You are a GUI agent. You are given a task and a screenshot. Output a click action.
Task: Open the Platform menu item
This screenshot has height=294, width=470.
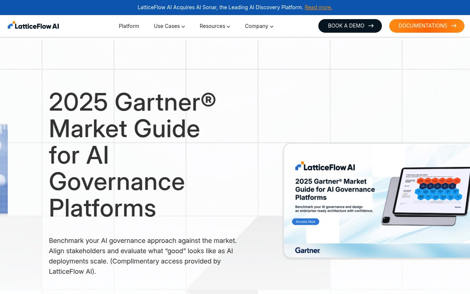coord(129,26)
